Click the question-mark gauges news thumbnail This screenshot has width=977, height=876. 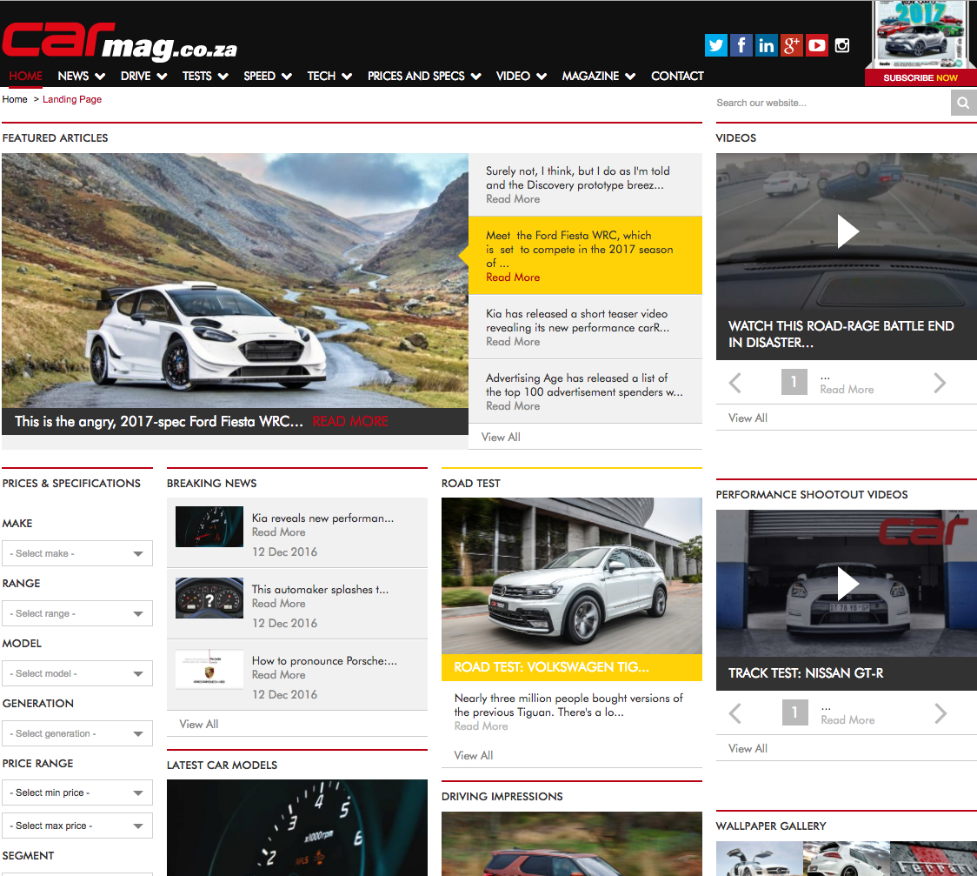pyautogui.click(x=209, y=598)
